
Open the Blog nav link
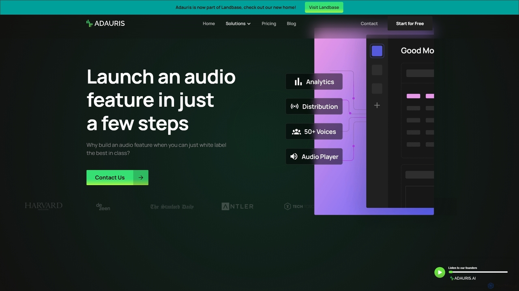[x=291, y=23]
